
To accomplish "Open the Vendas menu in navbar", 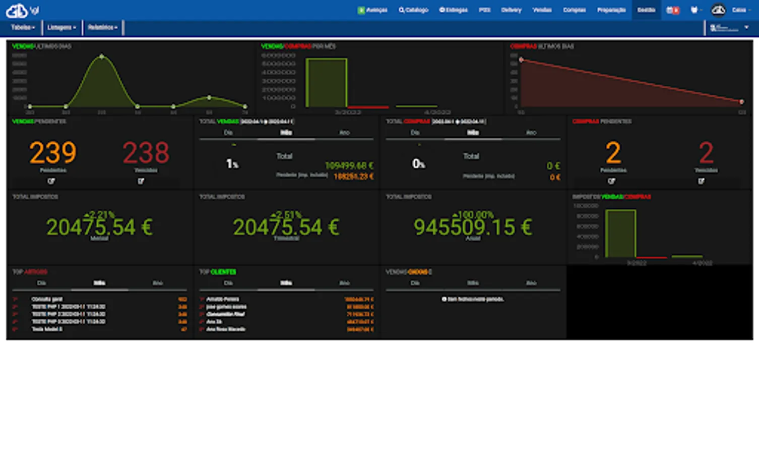I will [x=542, y=10].
